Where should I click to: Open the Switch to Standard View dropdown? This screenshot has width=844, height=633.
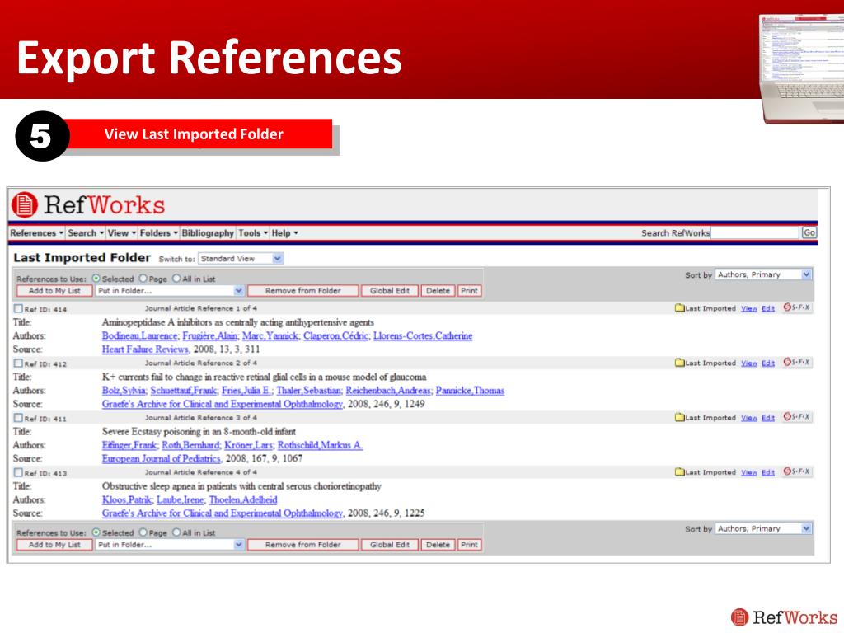241,258
